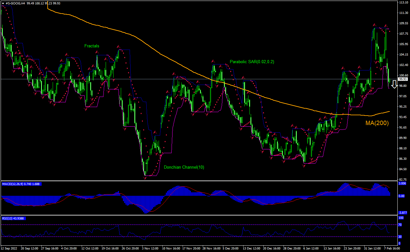Select the Fractals indicator label
This screenshot has width=410, height=252.
(92, 46)
